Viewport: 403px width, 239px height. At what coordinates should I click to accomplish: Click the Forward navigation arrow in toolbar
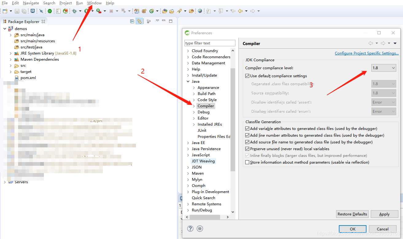[x=253, y=11]
